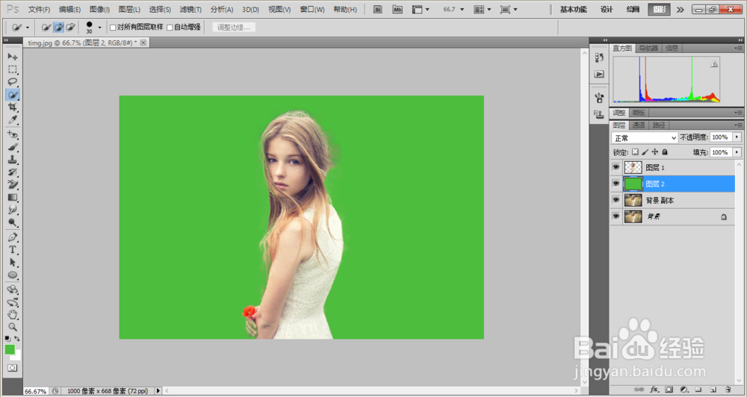
Task: Switch to the 导航器 tab
Action: [648, 48]
